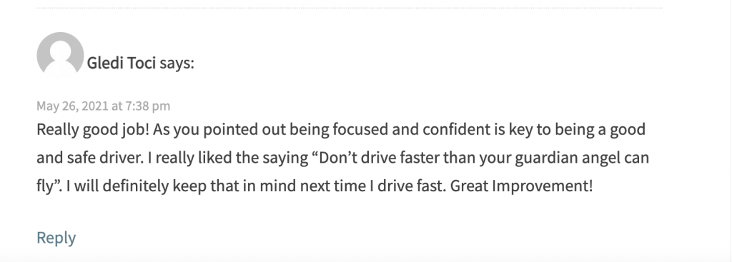This screenshot has width=732, height=262.
Task: Click the "7:38 pm" time text
Action: pos(147,106)
